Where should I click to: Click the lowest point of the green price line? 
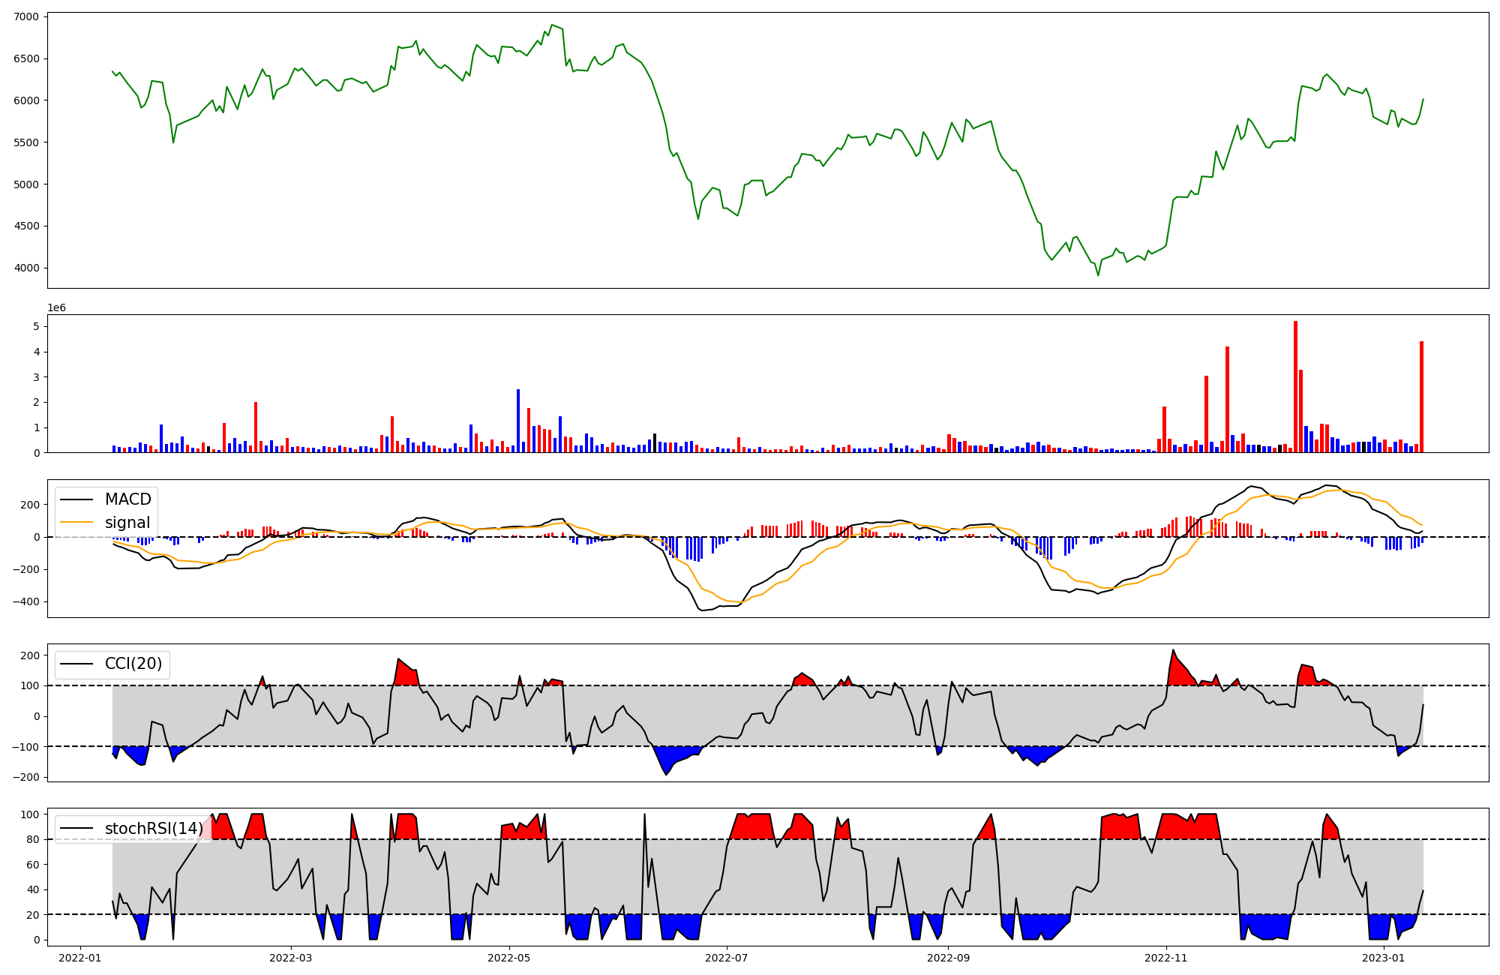click(x=1098, y=275)
